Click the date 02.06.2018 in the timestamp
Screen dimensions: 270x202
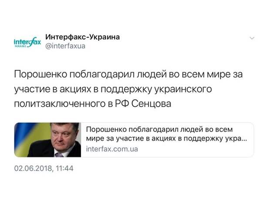click(33, 169)
